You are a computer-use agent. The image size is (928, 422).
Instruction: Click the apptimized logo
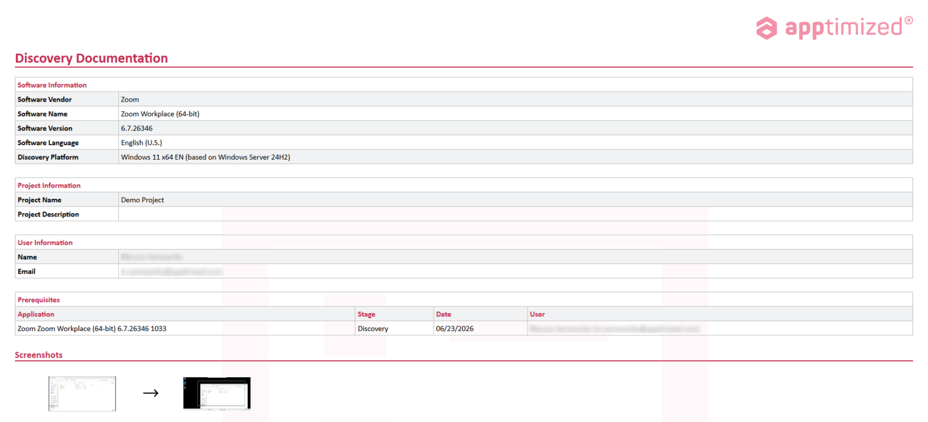tap(834, 28)
